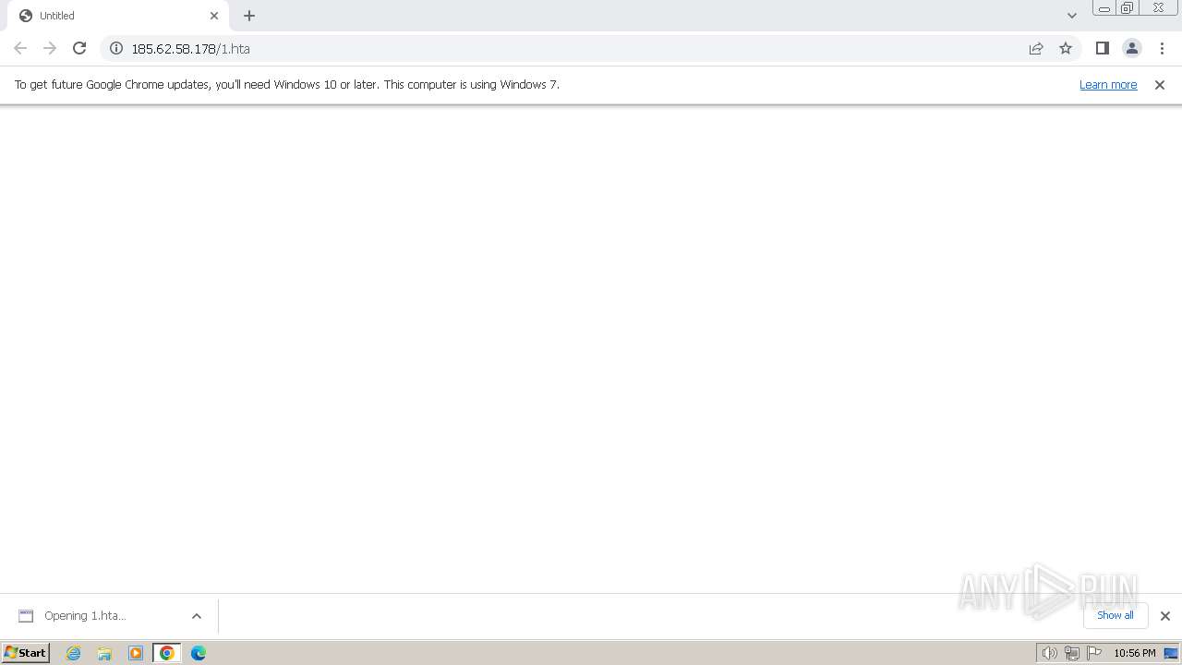The width and height of the screenshot is (1182, 665).
Task: Click the 1.hta file icon in downloads shelf
Action: point(26,616)
